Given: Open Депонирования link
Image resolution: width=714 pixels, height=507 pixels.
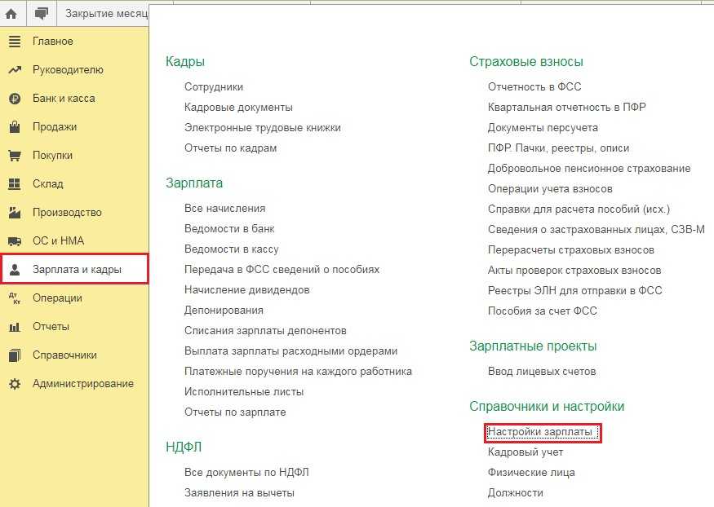Looking at the screenshot, I should [x=224, y=311].
